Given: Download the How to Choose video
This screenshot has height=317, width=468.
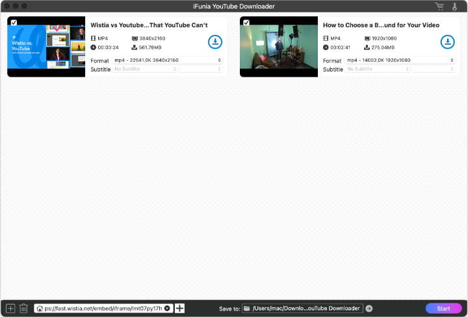Looking at the screenshot, I should tap(447, 42).
